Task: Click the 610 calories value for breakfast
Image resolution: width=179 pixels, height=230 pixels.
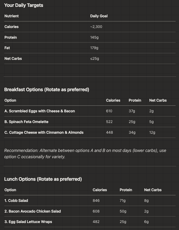Action: point(109,111)
